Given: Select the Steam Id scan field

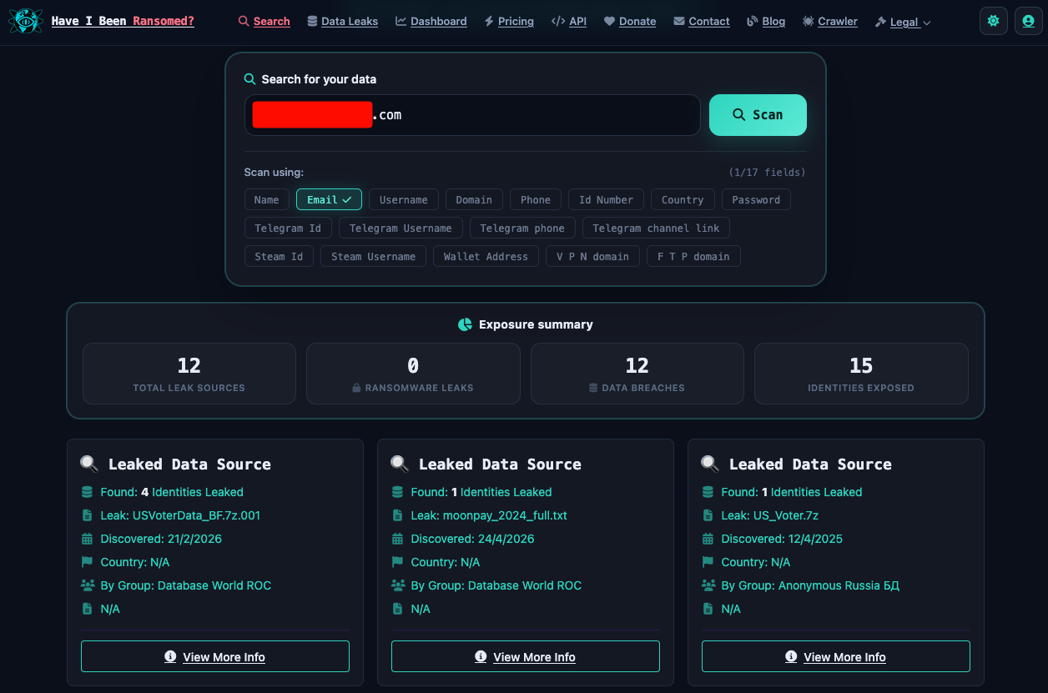Looking at the screenshot, I should pos(279,256).
